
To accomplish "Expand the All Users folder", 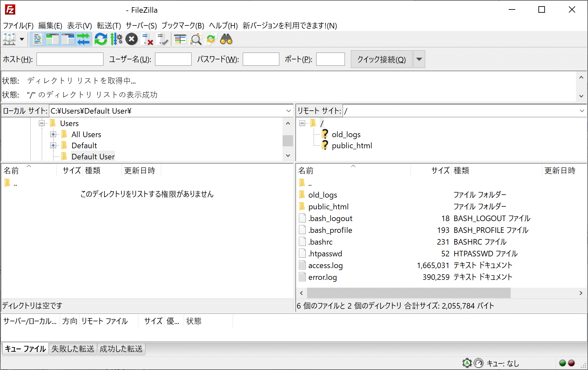I will click(53, 134).
